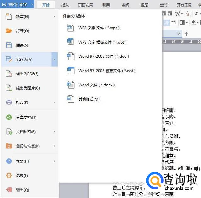Expand the 帮助(H) submenu arrow
The height and width of the screenshot is (198, 201).
(54, 161)
